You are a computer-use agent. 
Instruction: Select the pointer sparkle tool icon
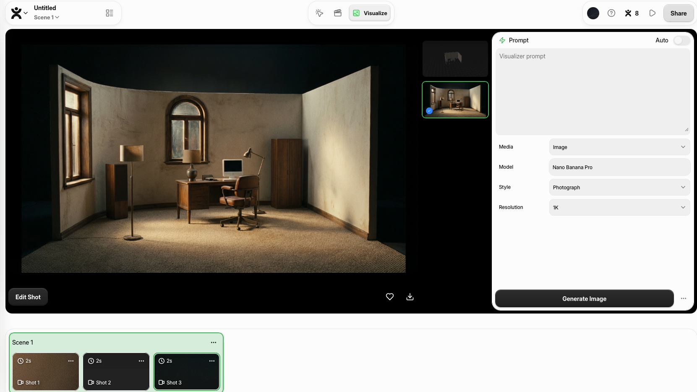point(319,13)
